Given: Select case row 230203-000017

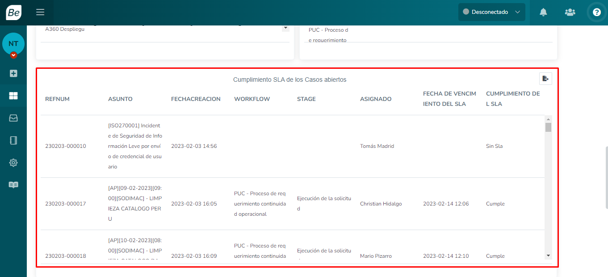Looking at the screenshot, I should 65,204.
